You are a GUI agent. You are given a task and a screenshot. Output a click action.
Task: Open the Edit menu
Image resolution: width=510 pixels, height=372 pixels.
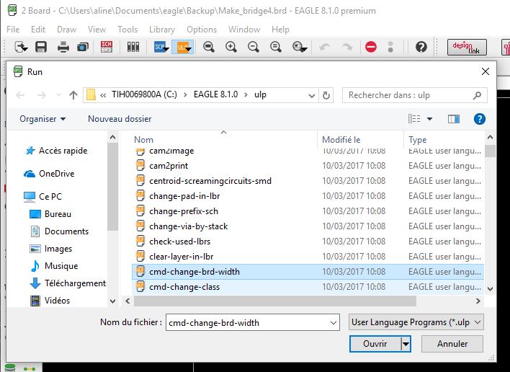(x=38, y=30)
